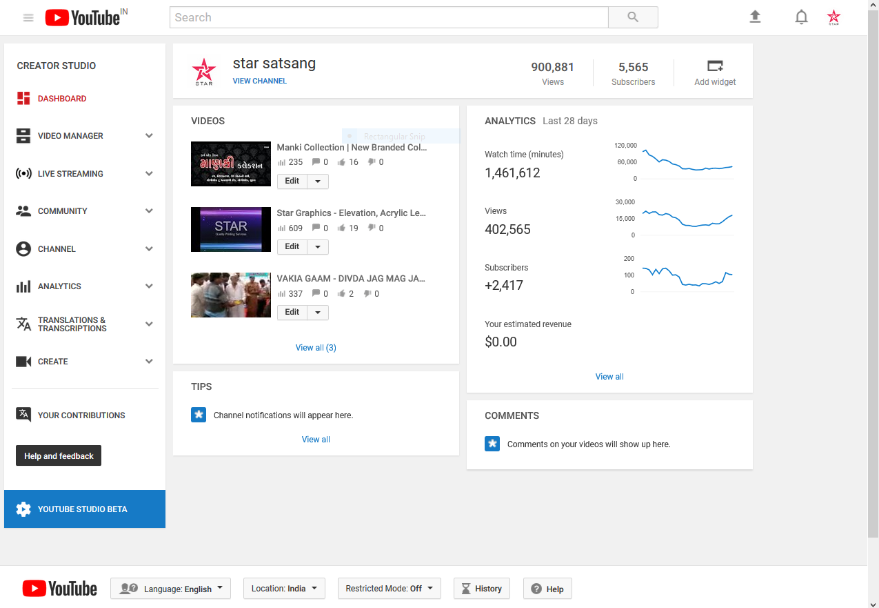Open the Language: English dropdown
Screen dimensions: 879x608
(170, 589)
